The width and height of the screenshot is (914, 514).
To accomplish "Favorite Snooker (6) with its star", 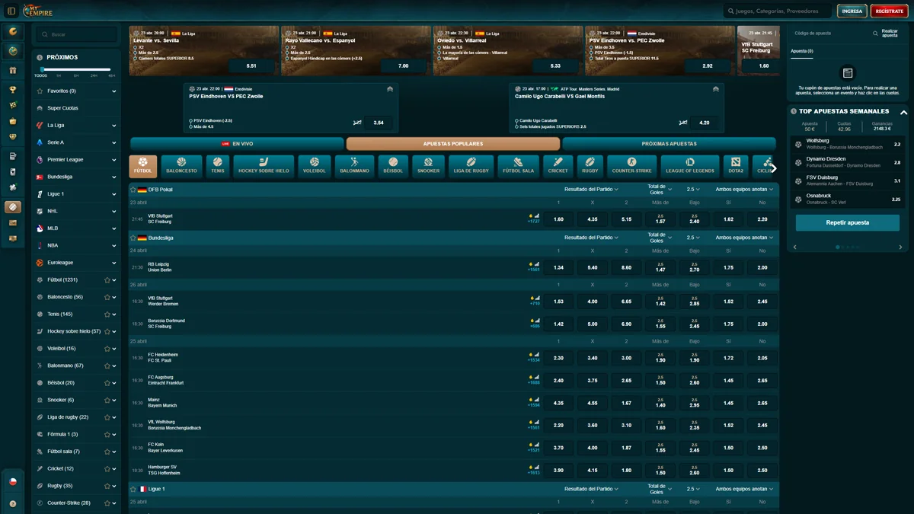I will pyautogui.click(x=107, y=400).
